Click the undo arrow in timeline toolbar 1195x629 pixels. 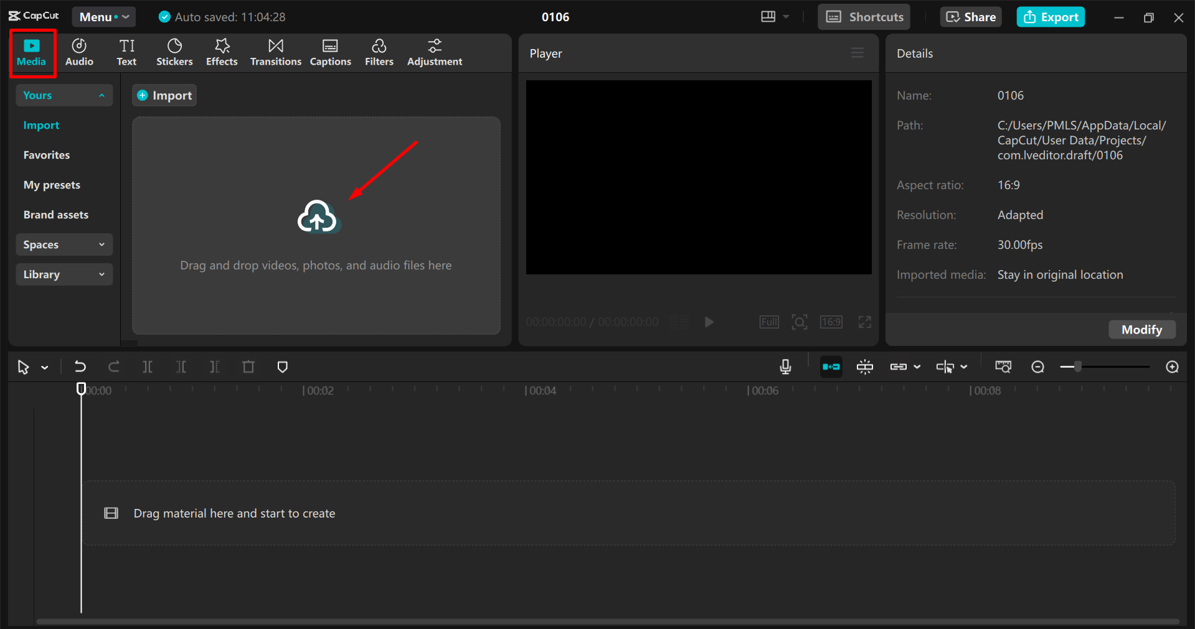[80, 367]
